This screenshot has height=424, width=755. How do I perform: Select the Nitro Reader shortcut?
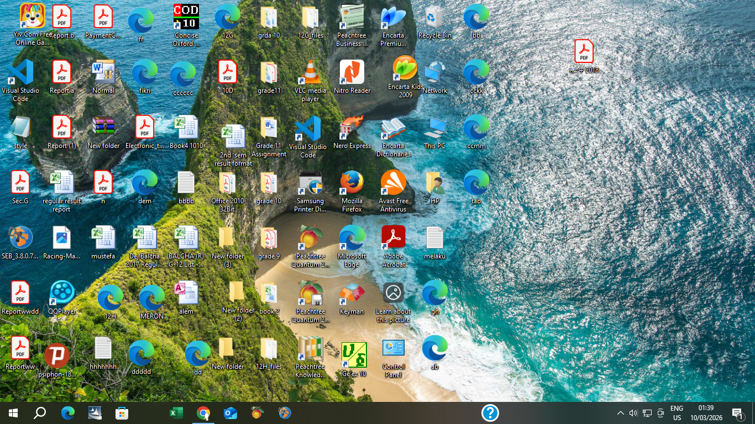point(352,77)
